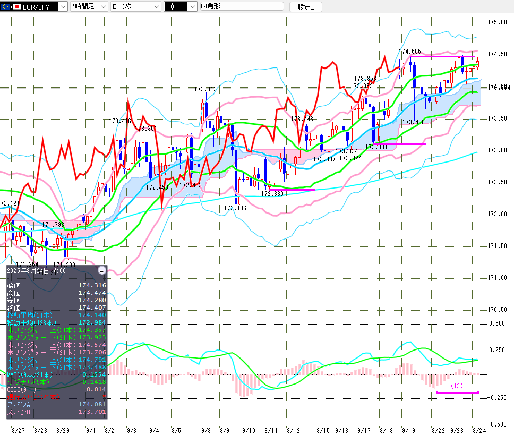Select the magenta rectangle near 174.505 high

point(442,56)
